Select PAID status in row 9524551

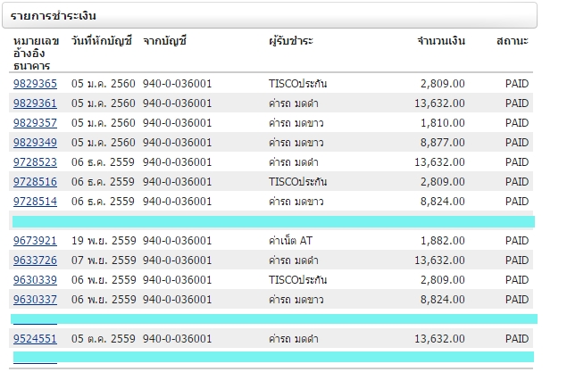(517, 339)
